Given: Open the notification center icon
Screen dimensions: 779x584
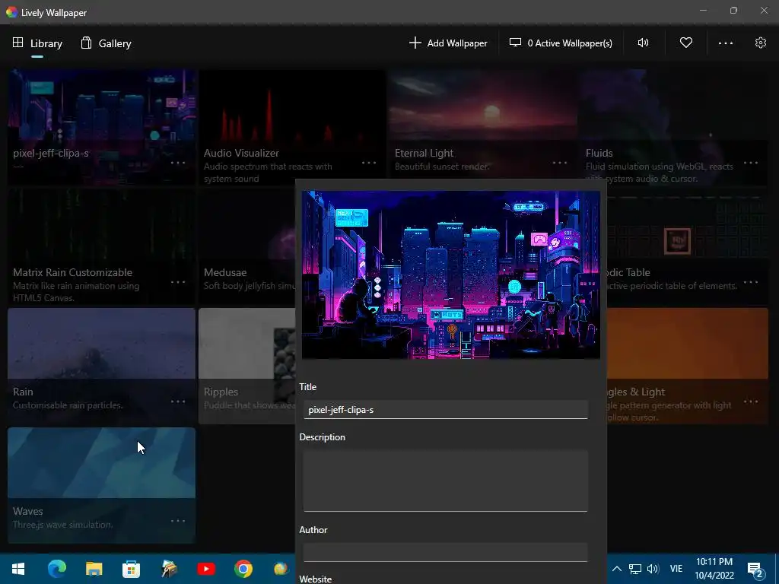Looking at the screenshot, I should pyautogui.click(x=755, y=569).
